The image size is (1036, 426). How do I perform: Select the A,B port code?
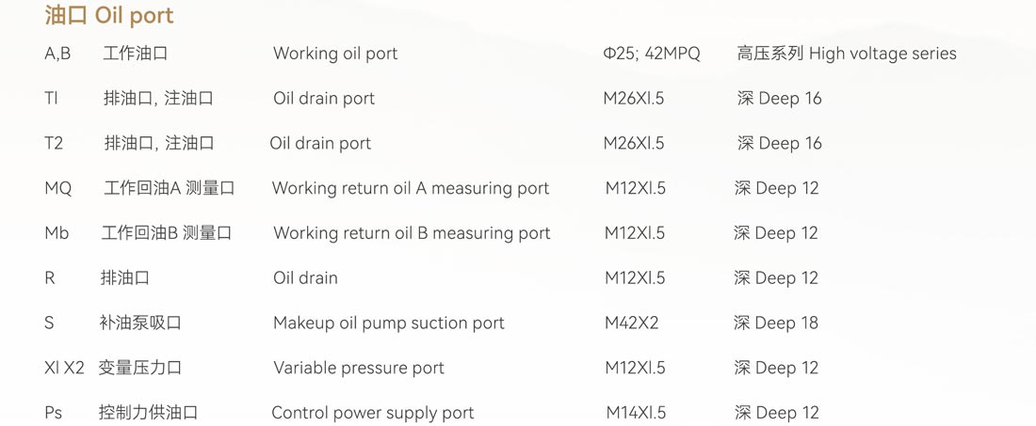(57, 55)
